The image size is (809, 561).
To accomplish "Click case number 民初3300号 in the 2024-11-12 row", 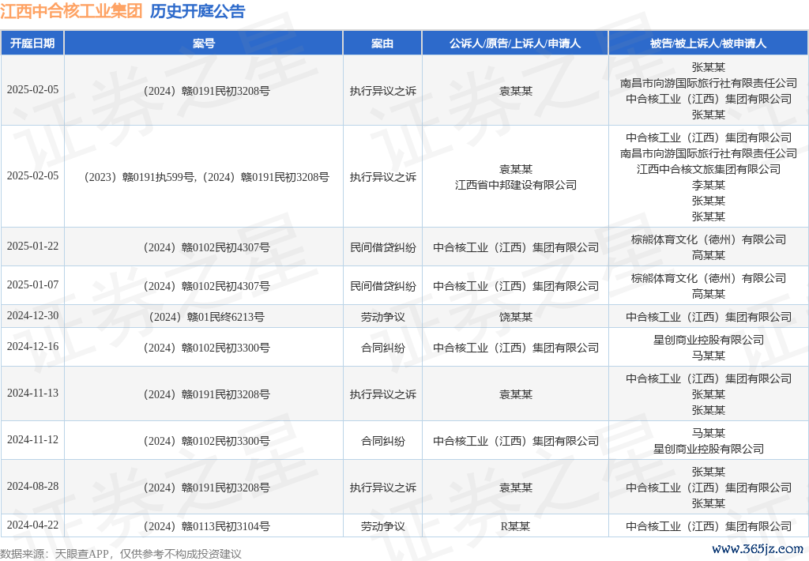I will point(206,441).
